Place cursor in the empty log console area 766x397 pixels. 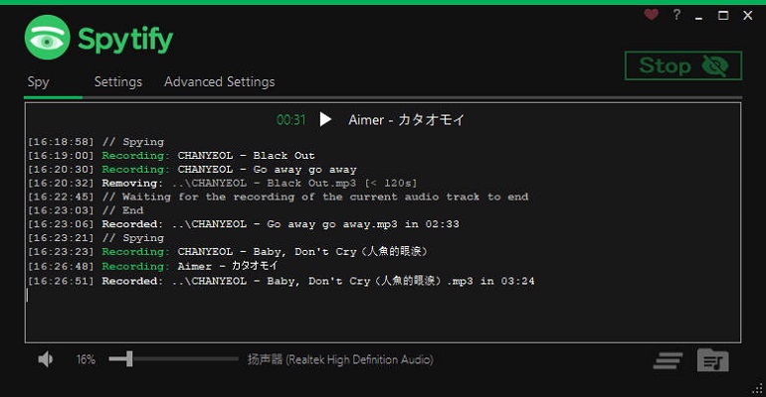[x=383, y=315]
